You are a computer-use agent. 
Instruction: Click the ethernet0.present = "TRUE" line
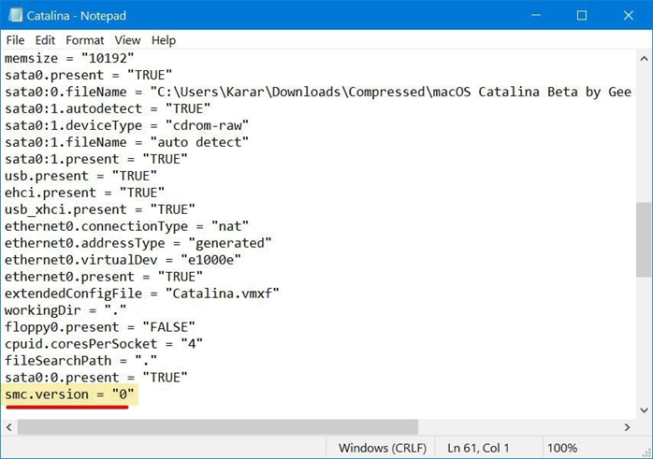(104, 277)
